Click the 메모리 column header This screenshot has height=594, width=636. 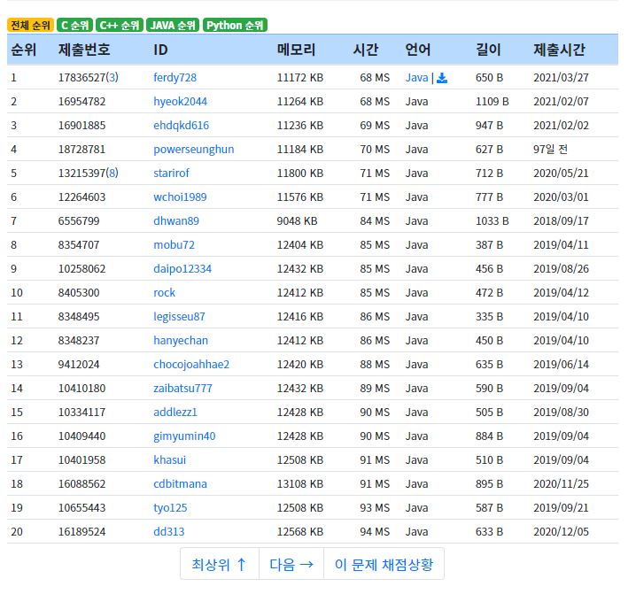pyautogui.click(x=296, y=50)
